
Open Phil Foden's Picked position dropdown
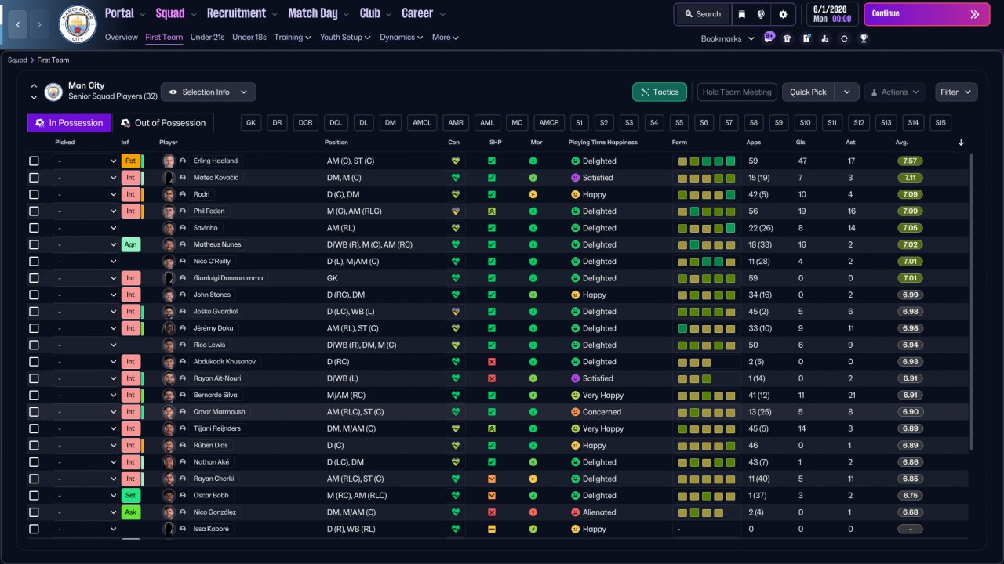(x=86, y=211)
